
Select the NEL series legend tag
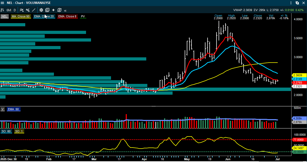[x=4, y=16]
